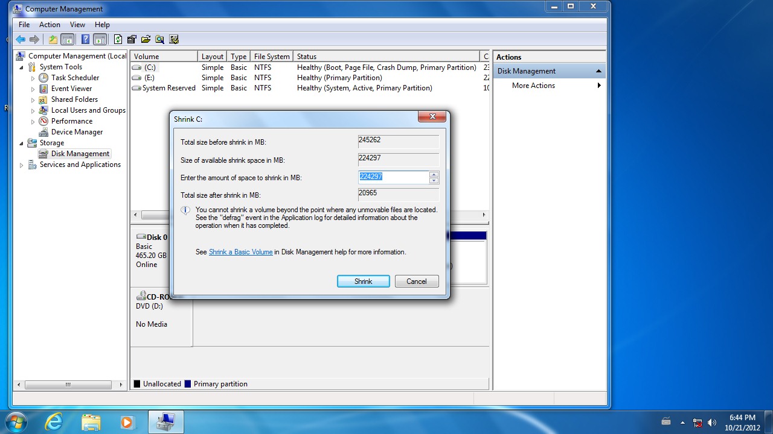Click the Back arrow in the toolbar

coord(21,40)
